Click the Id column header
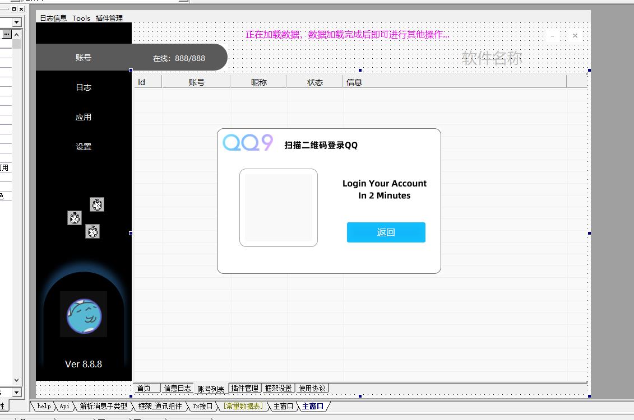634x420 pixels. 148,82
